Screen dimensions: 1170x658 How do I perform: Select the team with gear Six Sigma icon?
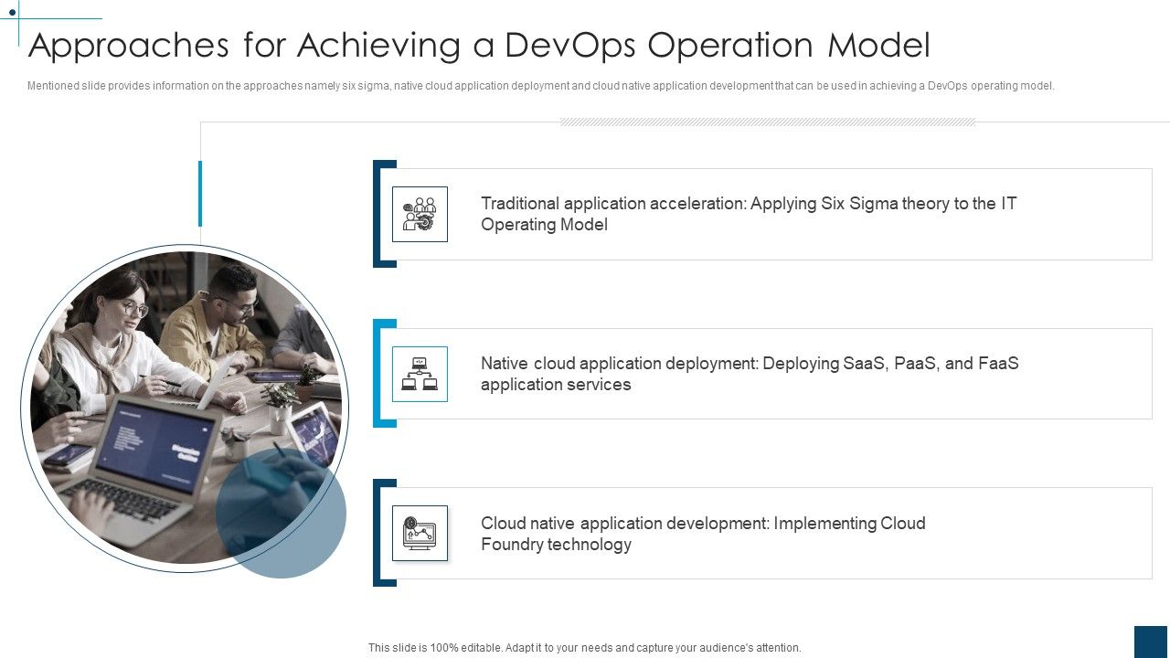419,214
